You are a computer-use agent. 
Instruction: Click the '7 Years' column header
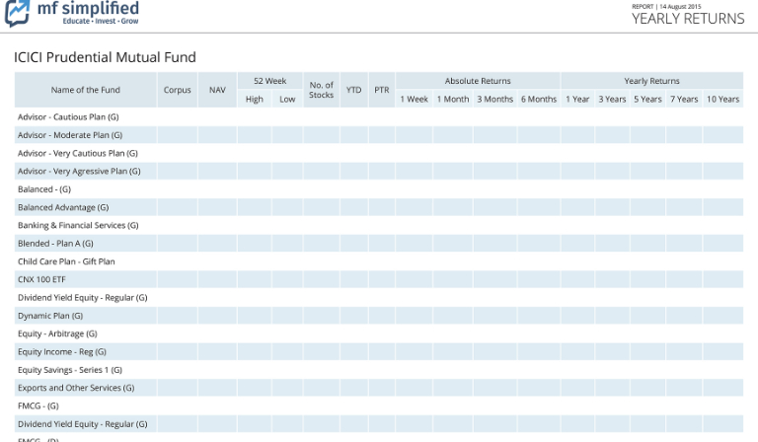tap(684, 99)
